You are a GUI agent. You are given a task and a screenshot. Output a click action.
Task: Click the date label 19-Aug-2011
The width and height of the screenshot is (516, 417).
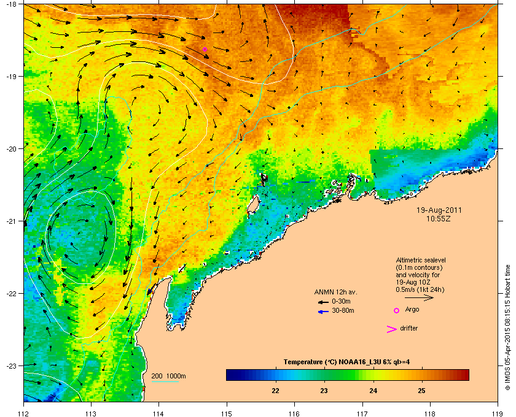coord(439,210)
